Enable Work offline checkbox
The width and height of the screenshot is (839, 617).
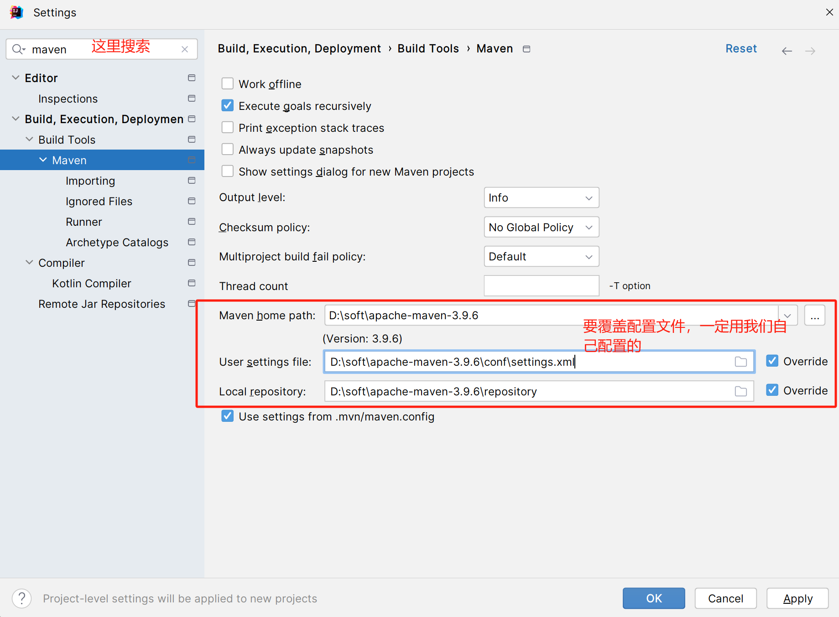(x=227, y=83)
